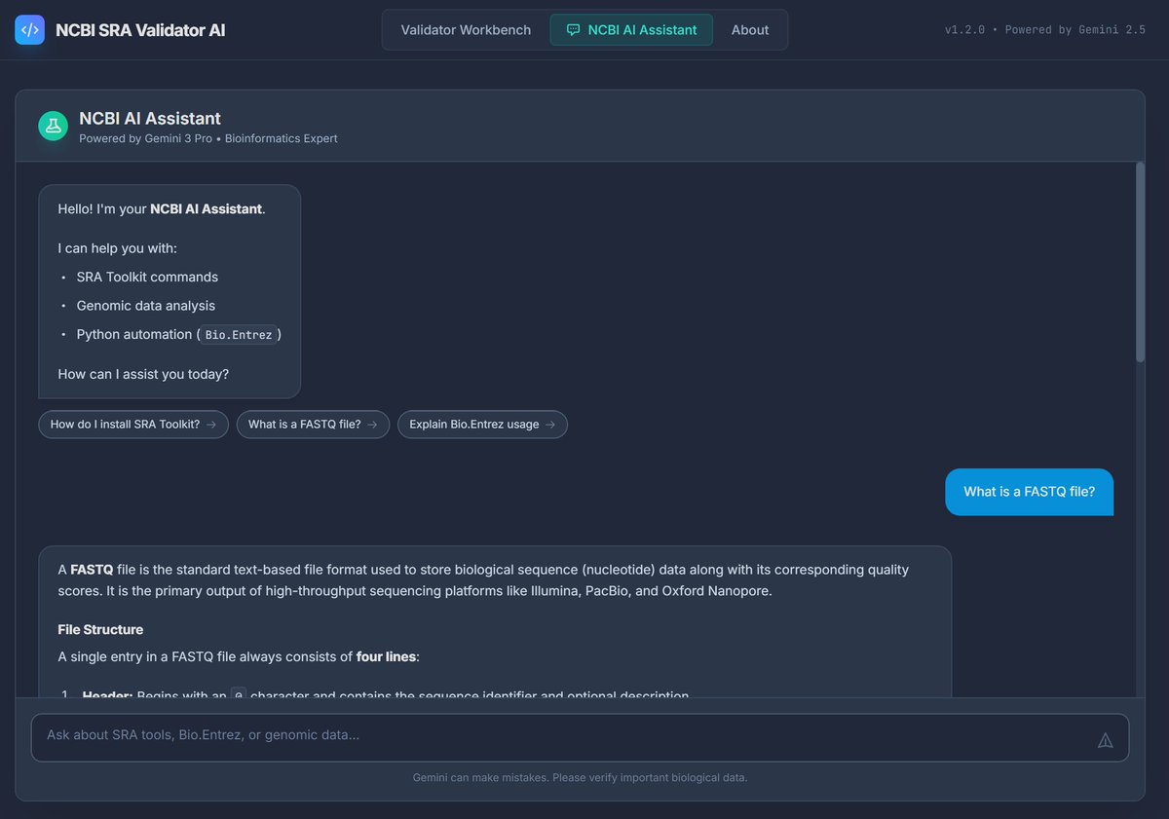The height and width of the screenshot is (819, 1169).
Task: Click the 'How can I assist you today?' line
Action: pos(143,374)
